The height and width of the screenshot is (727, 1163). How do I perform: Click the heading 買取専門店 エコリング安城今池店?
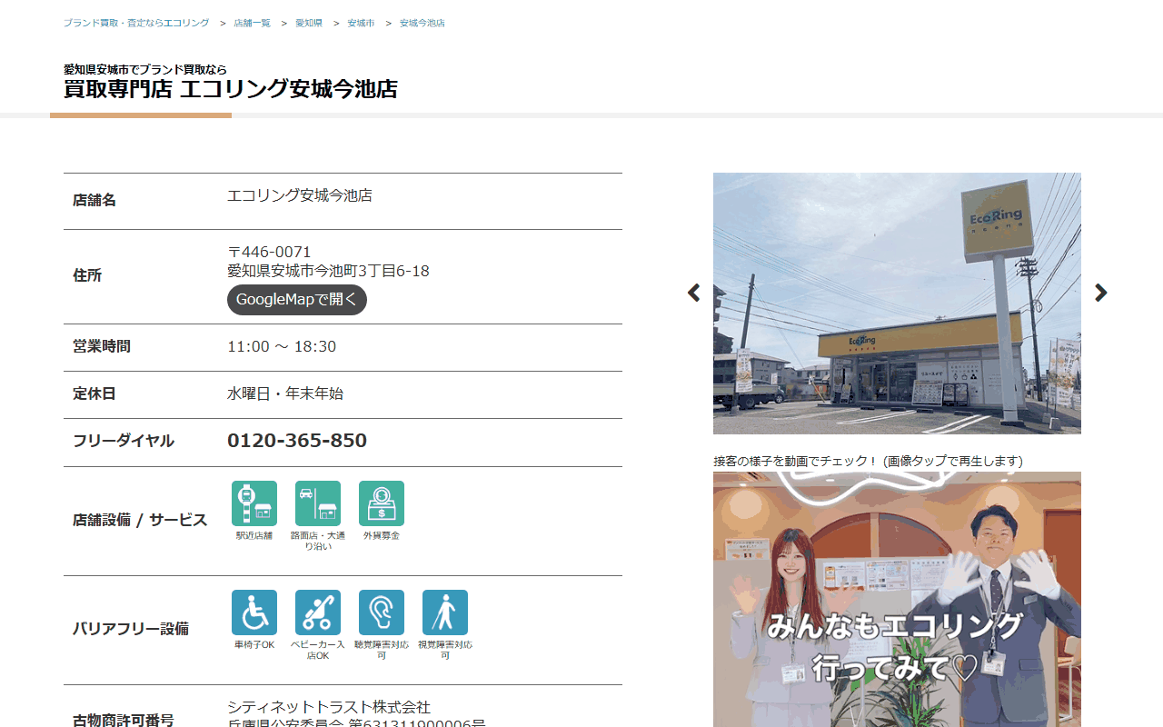(x=231, y=89)
